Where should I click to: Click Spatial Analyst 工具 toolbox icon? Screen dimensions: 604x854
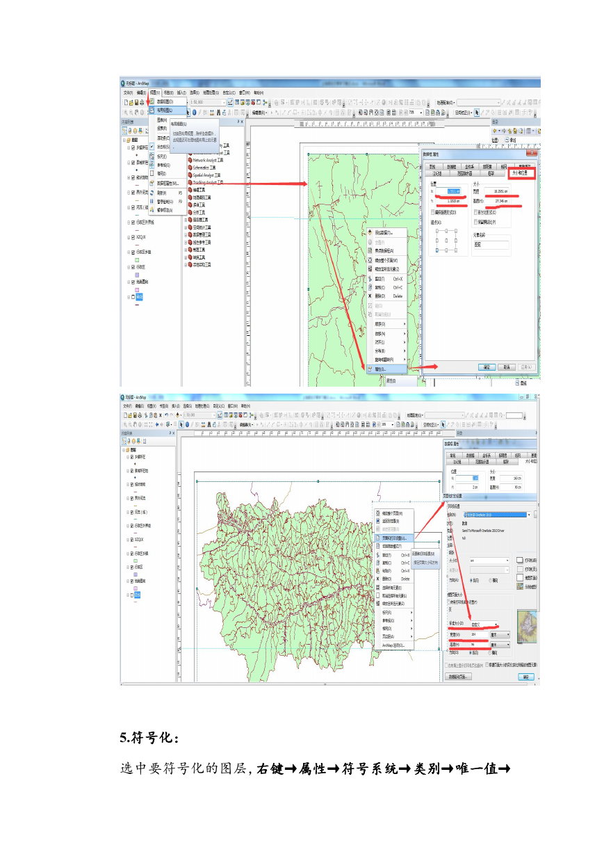point(190,175)
